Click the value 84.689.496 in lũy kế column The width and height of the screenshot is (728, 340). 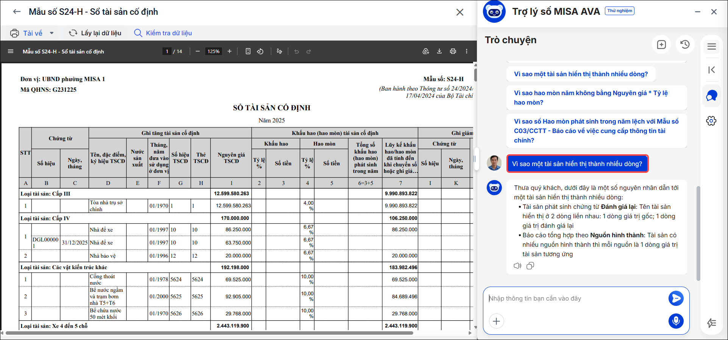(405, 296)
